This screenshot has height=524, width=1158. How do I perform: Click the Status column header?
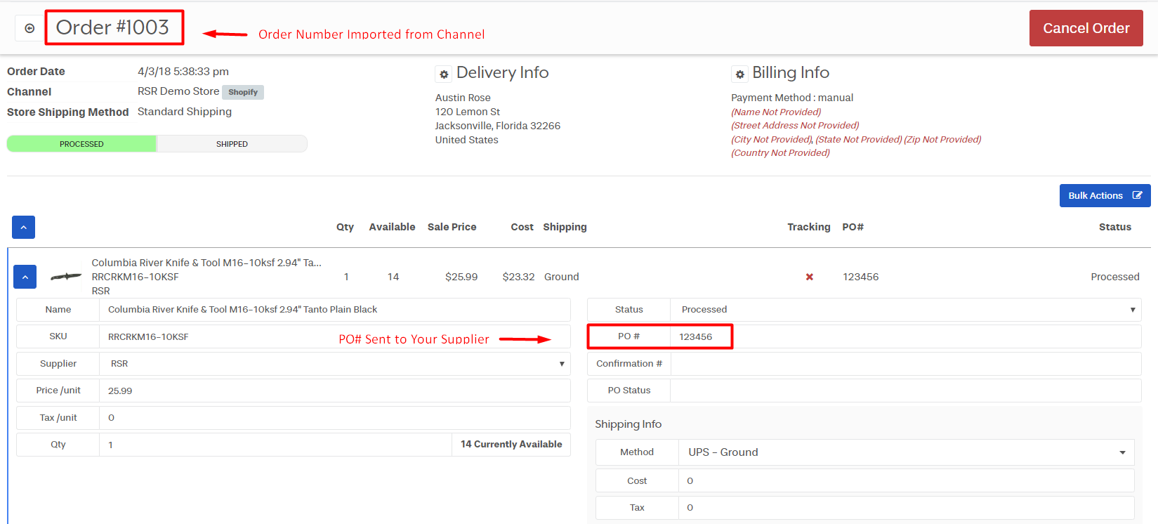(1114, 227)
